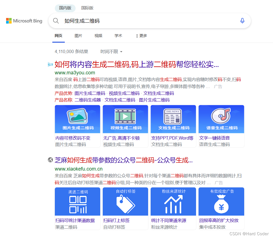Screen dimensions: 273x238
Task: Click 渠道二维码 caption under QR card
Action: [66, 227]
